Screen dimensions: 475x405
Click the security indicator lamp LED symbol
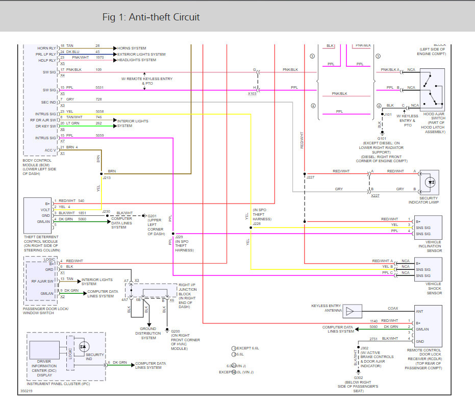click(430, 183)
